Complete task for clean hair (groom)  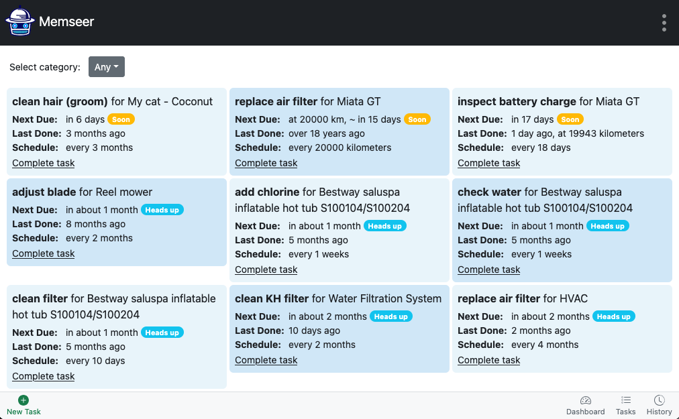pyautogui.click(x=44, y=163)
